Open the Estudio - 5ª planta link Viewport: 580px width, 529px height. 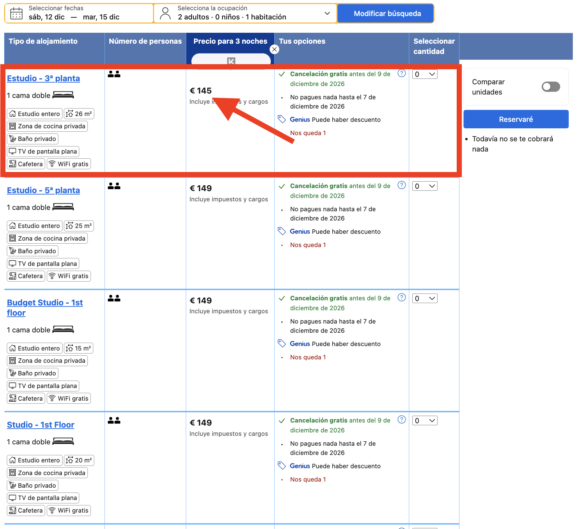pyautogui.click(x=43, y=190)
